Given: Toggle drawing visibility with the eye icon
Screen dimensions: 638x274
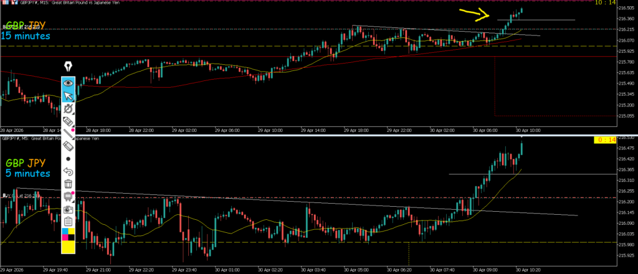Looking at the screenshot, I should [68, 82].
